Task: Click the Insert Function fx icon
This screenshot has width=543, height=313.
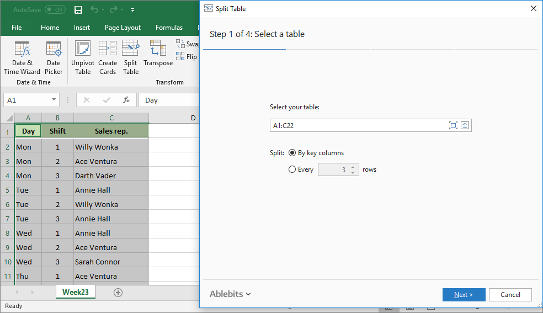Action: coord(126,100)
